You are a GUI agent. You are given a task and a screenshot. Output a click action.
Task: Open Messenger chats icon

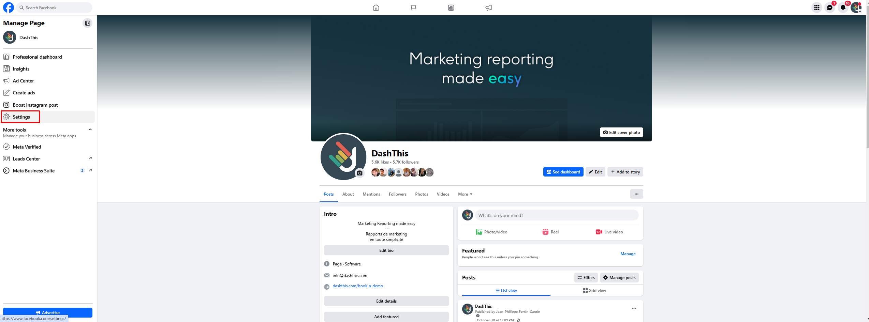pyautogui.click(x=830, y=7)
